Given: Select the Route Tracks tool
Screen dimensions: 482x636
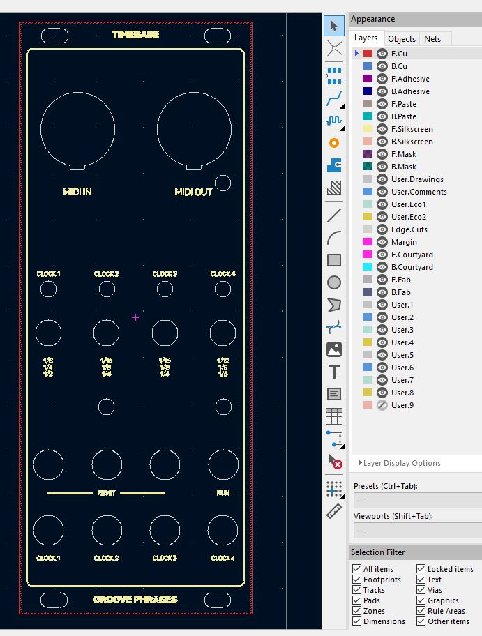Looking at the screenshot, I should (334, 98).
